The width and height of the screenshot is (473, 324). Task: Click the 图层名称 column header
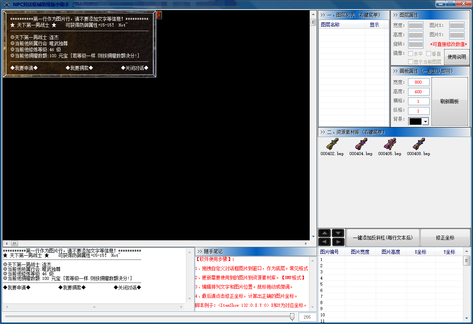coord(342,25)
